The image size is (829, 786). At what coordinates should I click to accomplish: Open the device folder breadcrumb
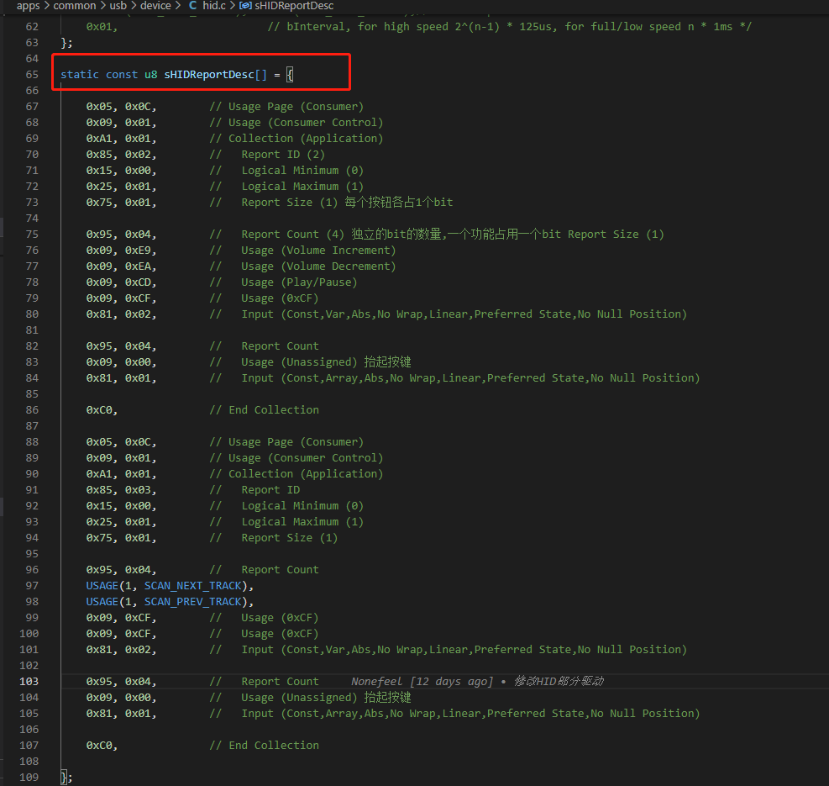(155, 6)
